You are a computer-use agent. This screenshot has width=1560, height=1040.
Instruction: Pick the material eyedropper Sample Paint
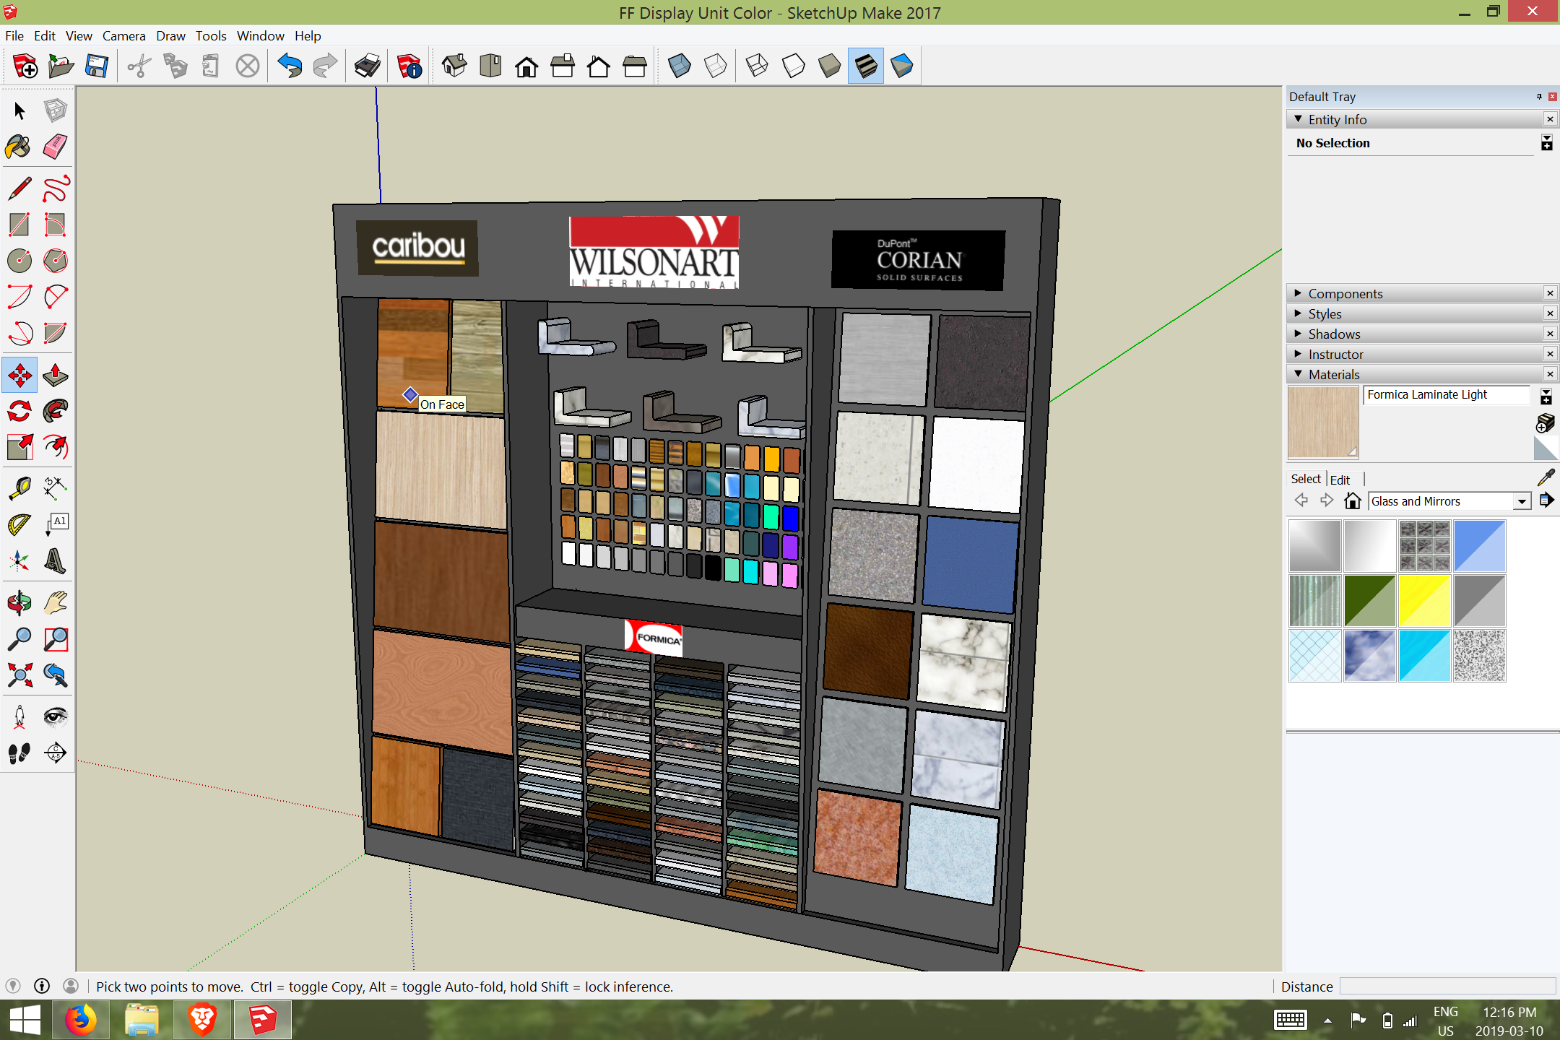[1546, 477]
